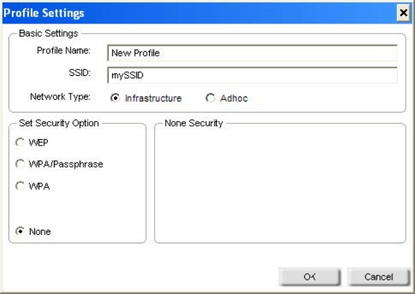
Task: Click the Profile Name text field
Action: point(252,53)
